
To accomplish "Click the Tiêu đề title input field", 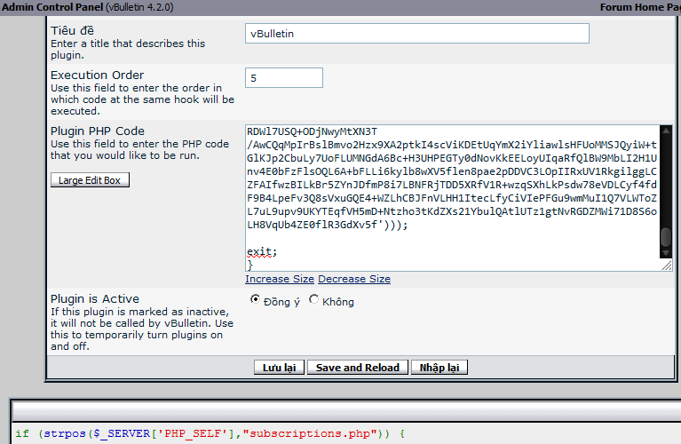I will [x=417, y=34].
